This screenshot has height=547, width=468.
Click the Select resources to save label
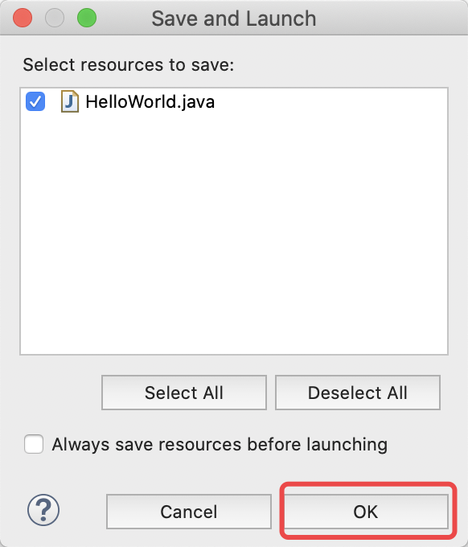[x=129, y=65]
